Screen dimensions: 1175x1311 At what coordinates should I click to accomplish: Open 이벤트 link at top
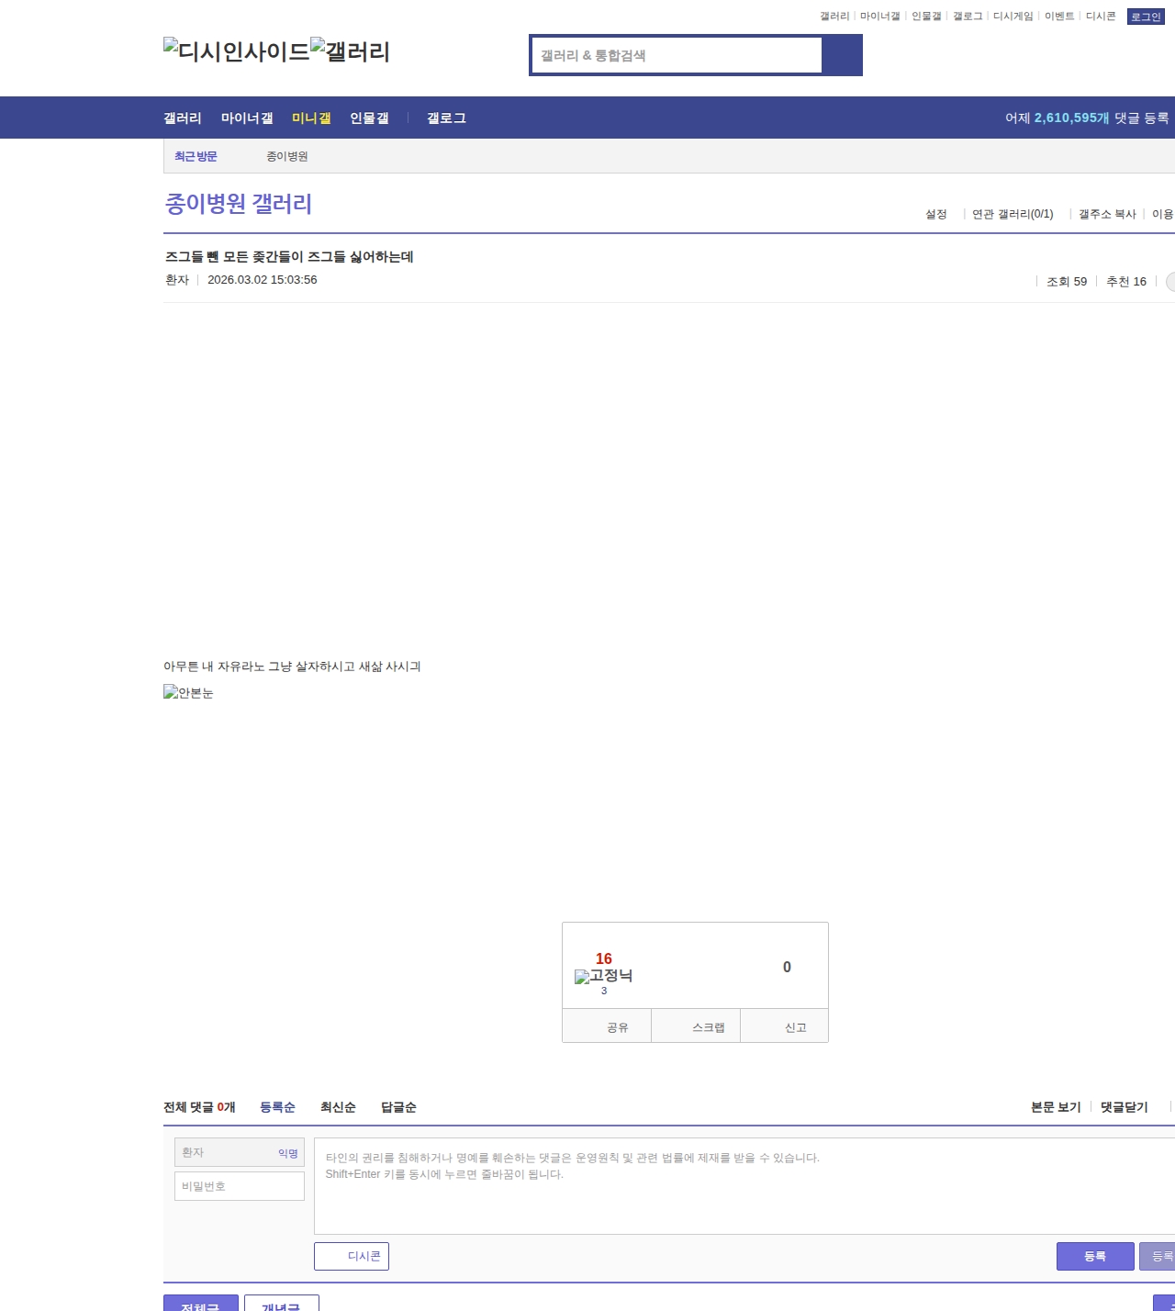click(1059, 16)
